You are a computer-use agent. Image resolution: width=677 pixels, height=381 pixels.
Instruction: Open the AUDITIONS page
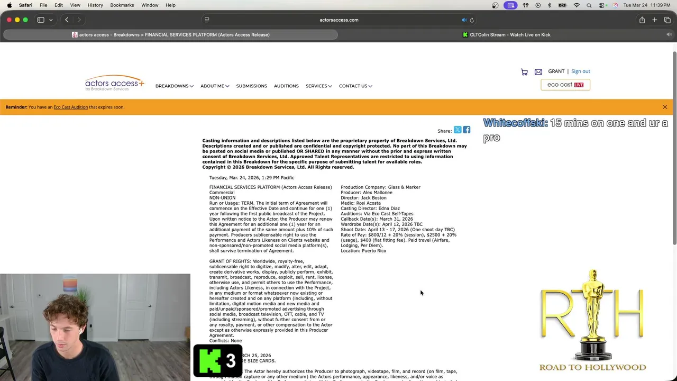(x=286, y=86)
